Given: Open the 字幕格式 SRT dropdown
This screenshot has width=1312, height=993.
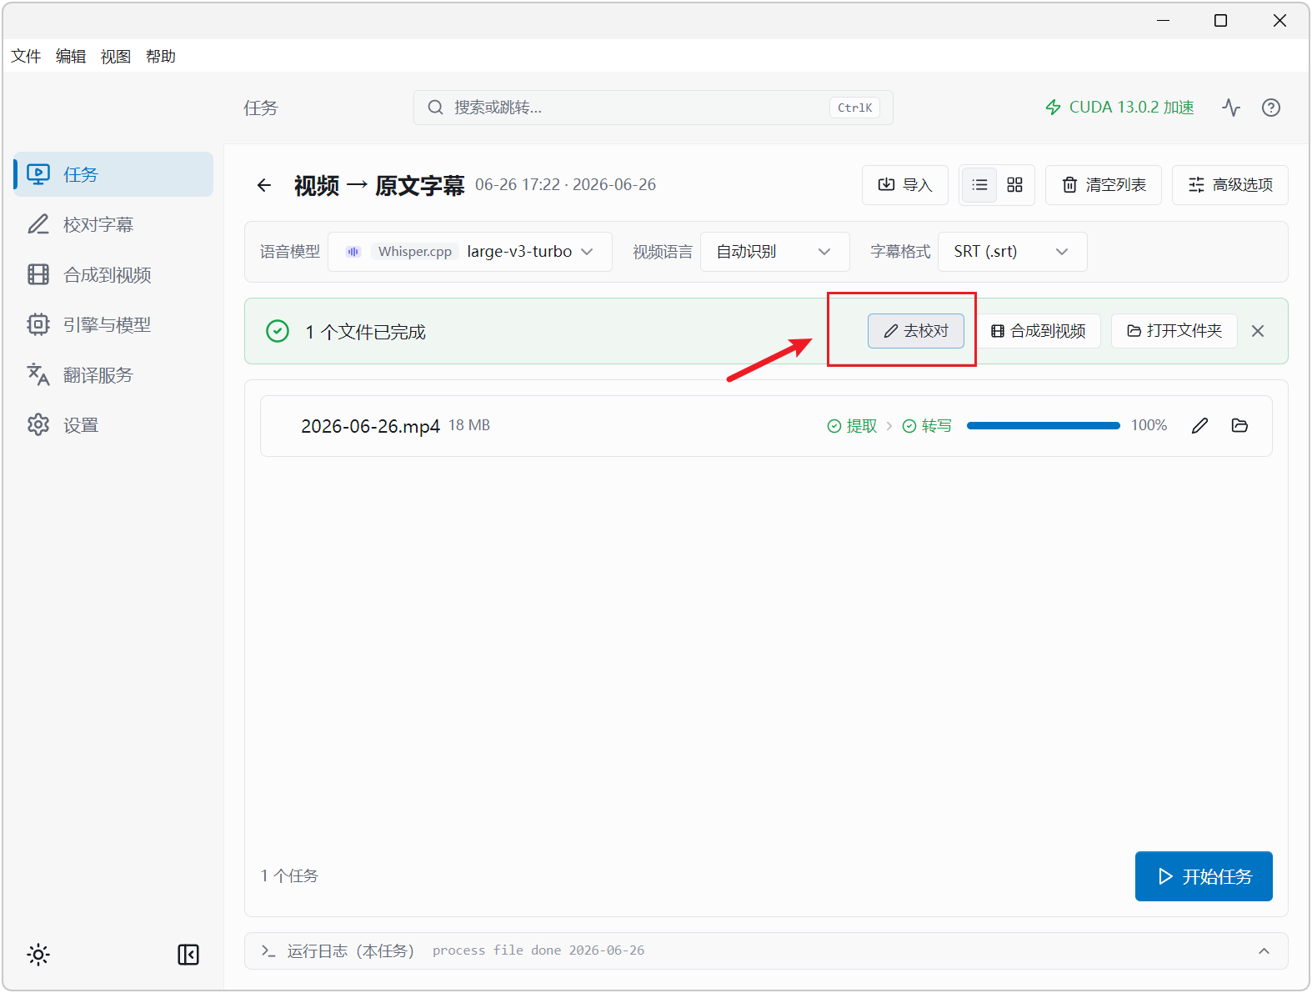Looking at the screenshot, I should [1012, 252].
